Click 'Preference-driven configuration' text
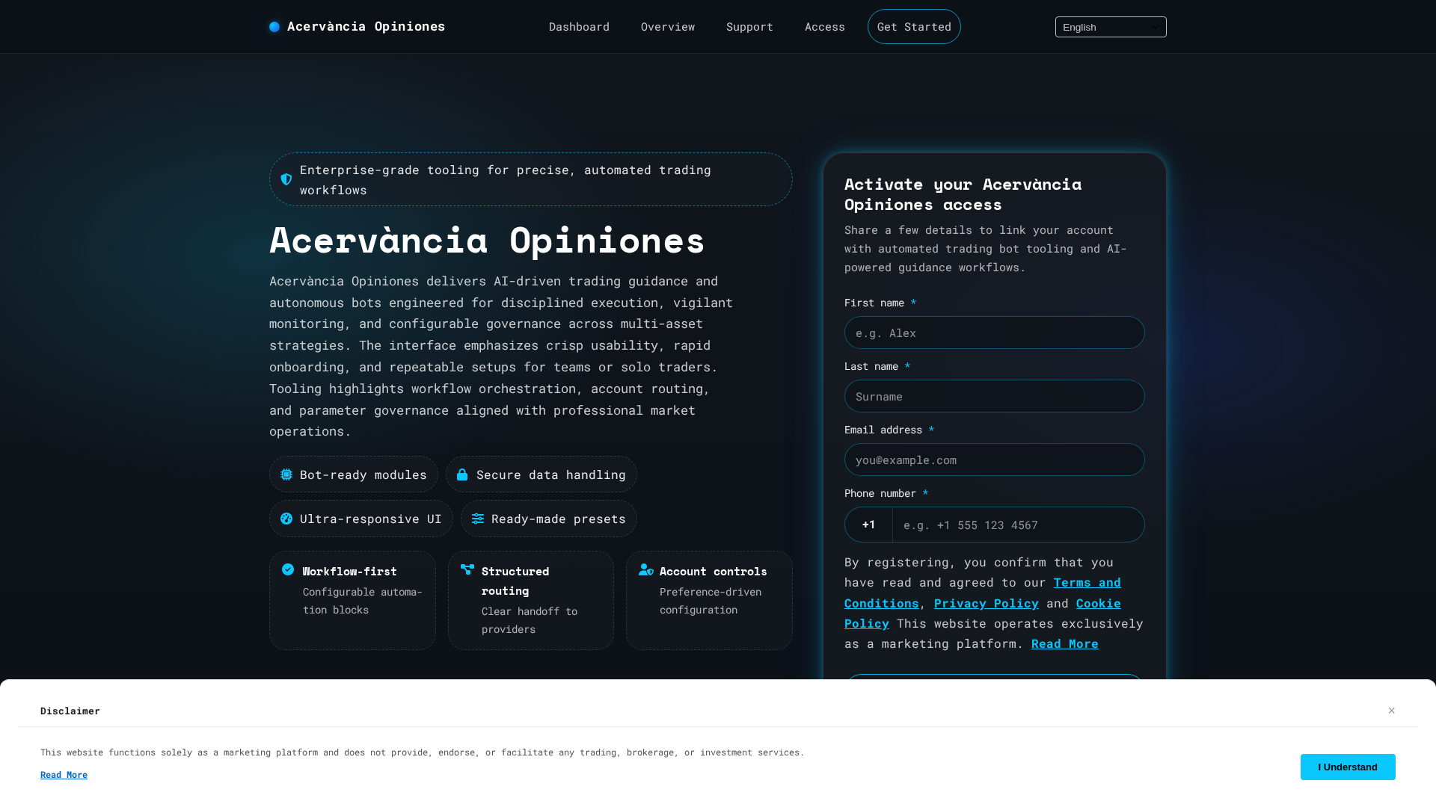This screenshot has height=807, width=1436. (x=711, y=601)
